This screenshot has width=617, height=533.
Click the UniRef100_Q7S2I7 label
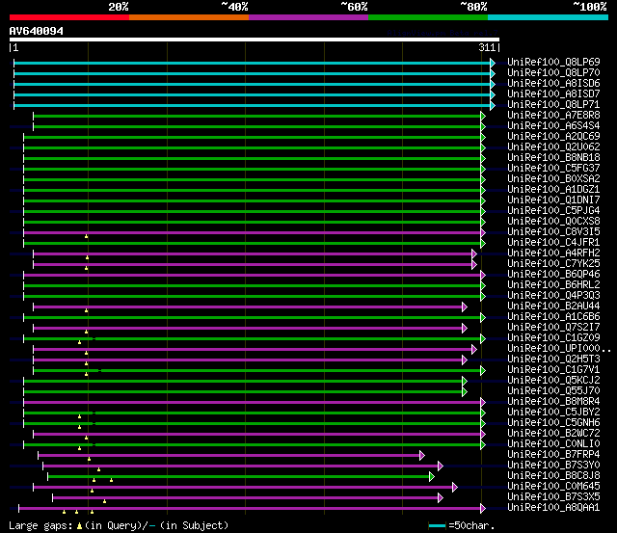pos(553,328)
